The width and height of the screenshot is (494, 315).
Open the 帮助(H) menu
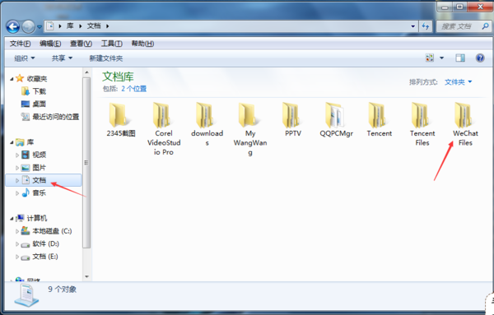pos(142,44)
